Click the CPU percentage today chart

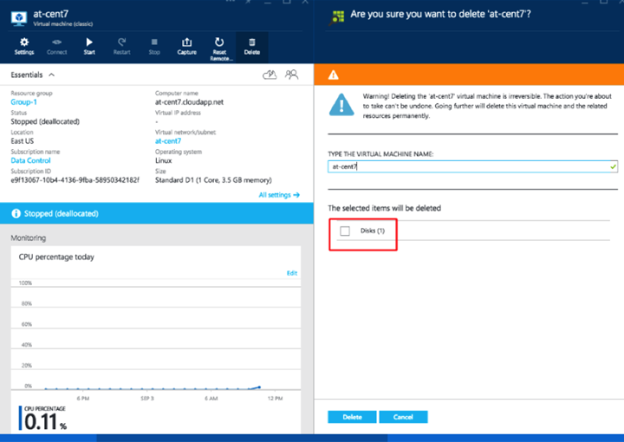click(156, 340)
